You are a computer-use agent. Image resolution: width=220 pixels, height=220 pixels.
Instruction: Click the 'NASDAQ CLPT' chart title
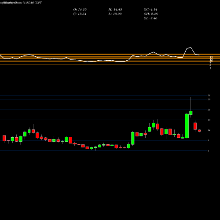(x=33, y=3)
